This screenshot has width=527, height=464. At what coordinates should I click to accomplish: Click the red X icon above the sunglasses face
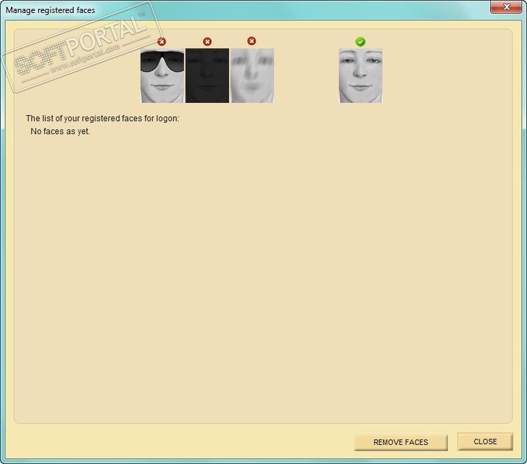pyautogui.click(x=162, y=42)
